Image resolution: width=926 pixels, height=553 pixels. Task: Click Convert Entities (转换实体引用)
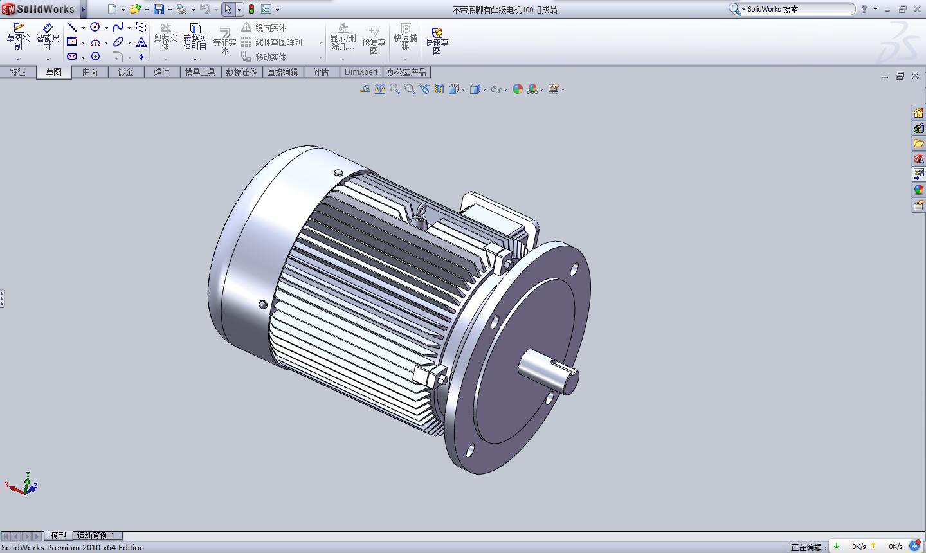[195, 37]
